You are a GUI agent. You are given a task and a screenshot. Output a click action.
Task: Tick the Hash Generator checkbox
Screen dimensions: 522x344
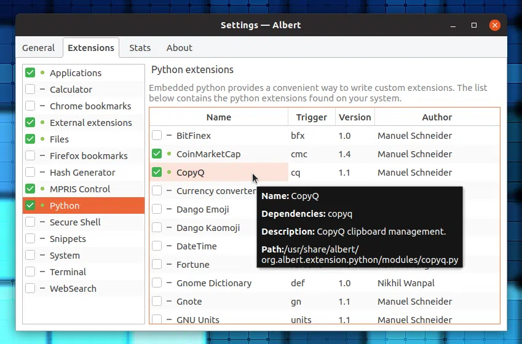(30, 173)
